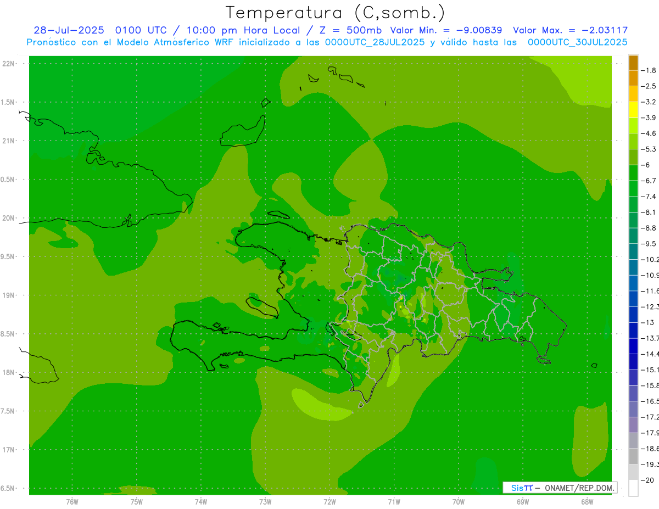
Task: Click the valid-until time '0000UTC_30JUL2025'
Action: tap(577, 42)
